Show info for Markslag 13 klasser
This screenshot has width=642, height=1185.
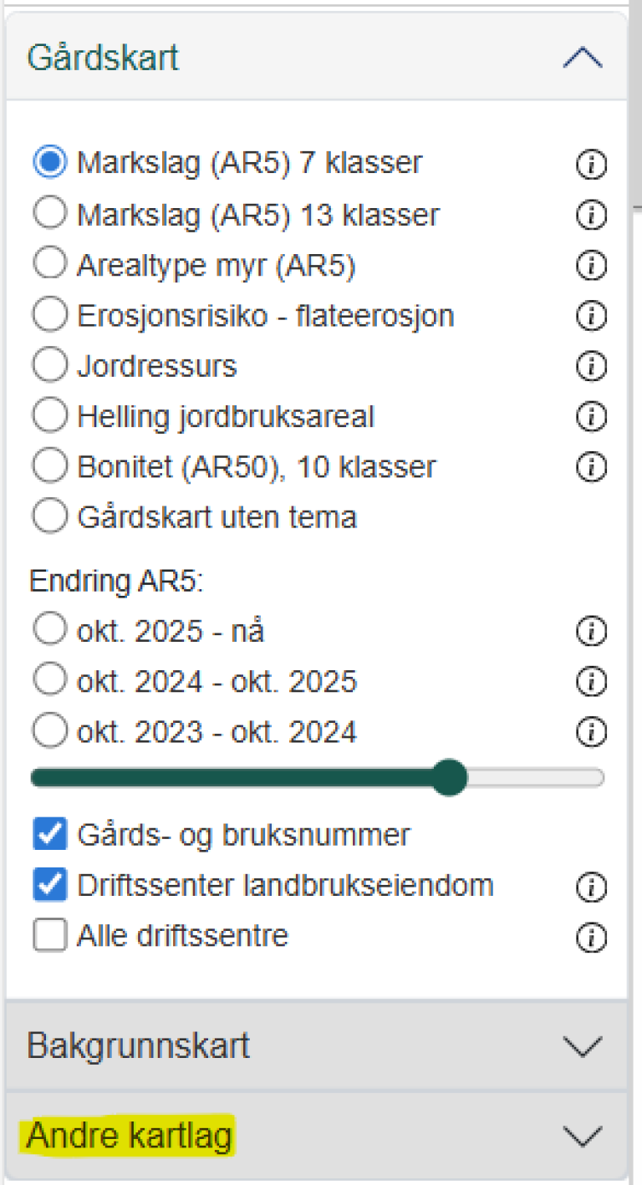pos(591,216)
